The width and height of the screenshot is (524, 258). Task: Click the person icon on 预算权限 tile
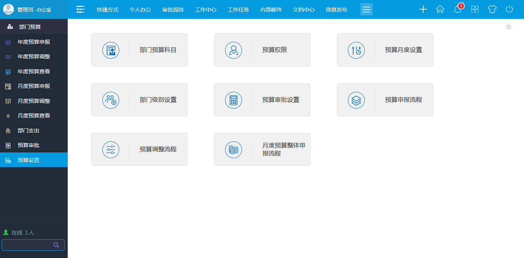[233, 50]
